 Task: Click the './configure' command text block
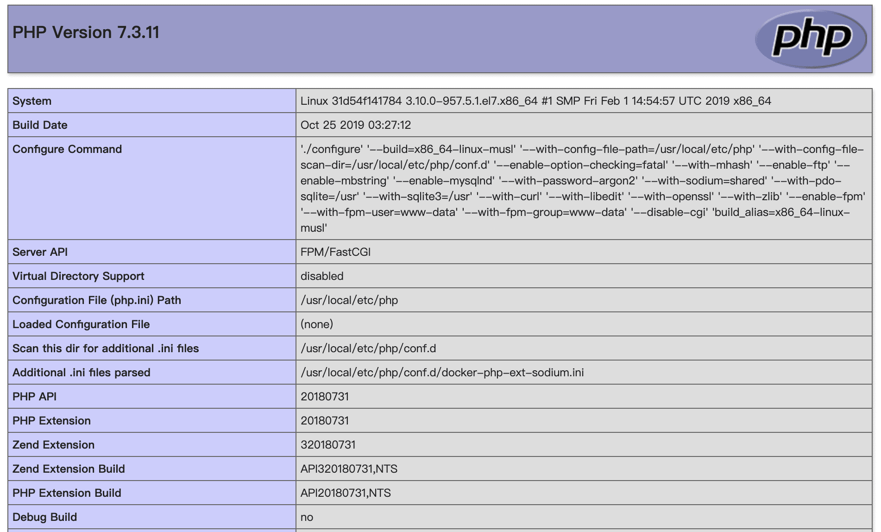583,189
